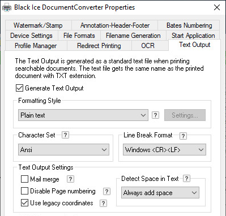
Task: Open help for Mail merge option
Action: tap(70, 179)
